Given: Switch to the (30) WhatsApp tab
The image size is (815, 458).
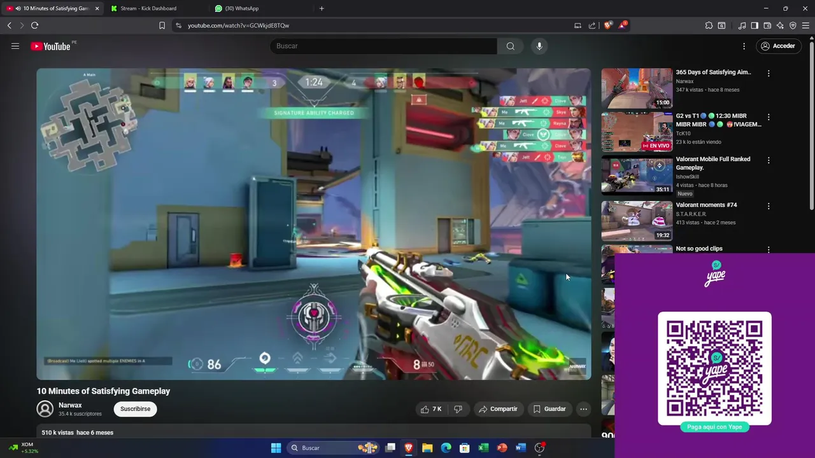Looking at the screenshot, I should click(x=260, y=8).
